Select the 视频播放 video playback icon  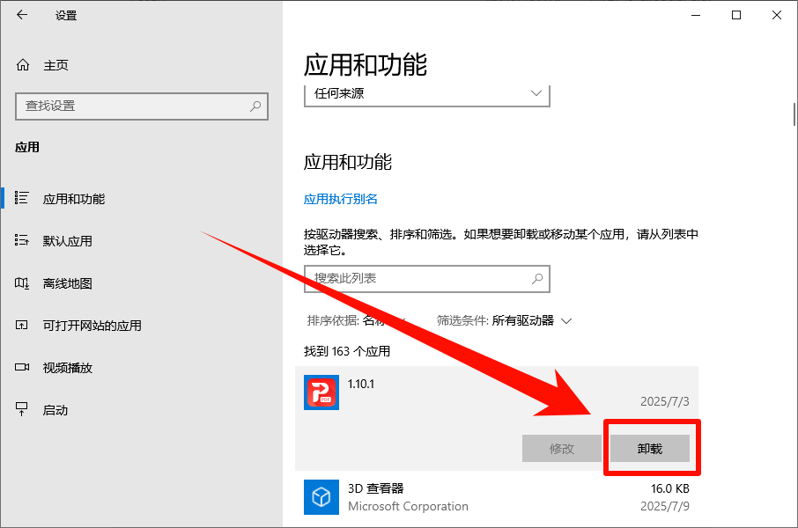(x=24, y=368)
